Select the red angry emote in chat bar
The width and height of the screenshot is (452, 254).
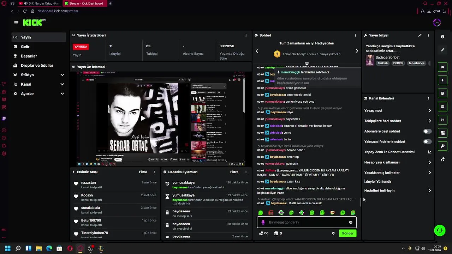coord(270,213)
